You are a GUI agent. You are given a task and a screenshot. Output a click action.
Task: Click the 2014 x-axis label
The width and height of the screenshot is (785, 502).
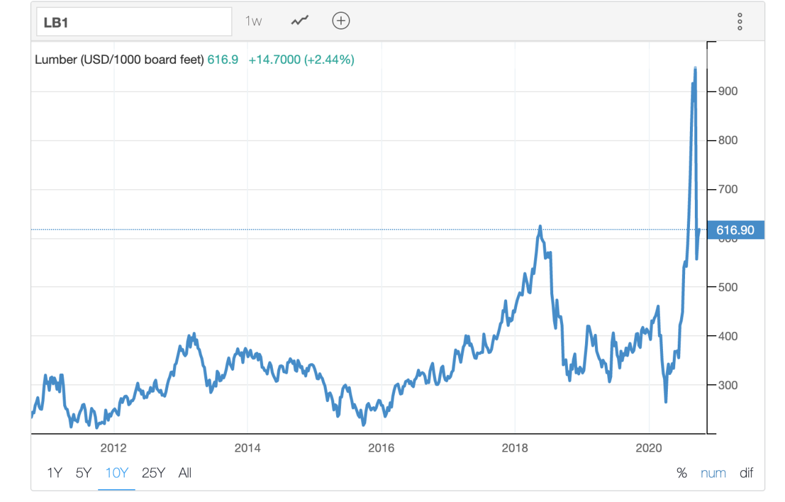pyautogui.click(x=247, y=447)
